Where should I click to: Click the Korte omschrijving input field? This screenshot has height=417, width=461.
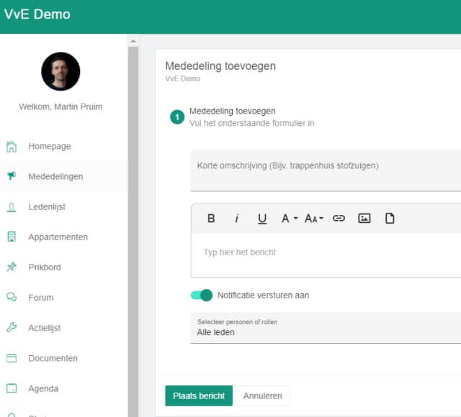(326, 171)
